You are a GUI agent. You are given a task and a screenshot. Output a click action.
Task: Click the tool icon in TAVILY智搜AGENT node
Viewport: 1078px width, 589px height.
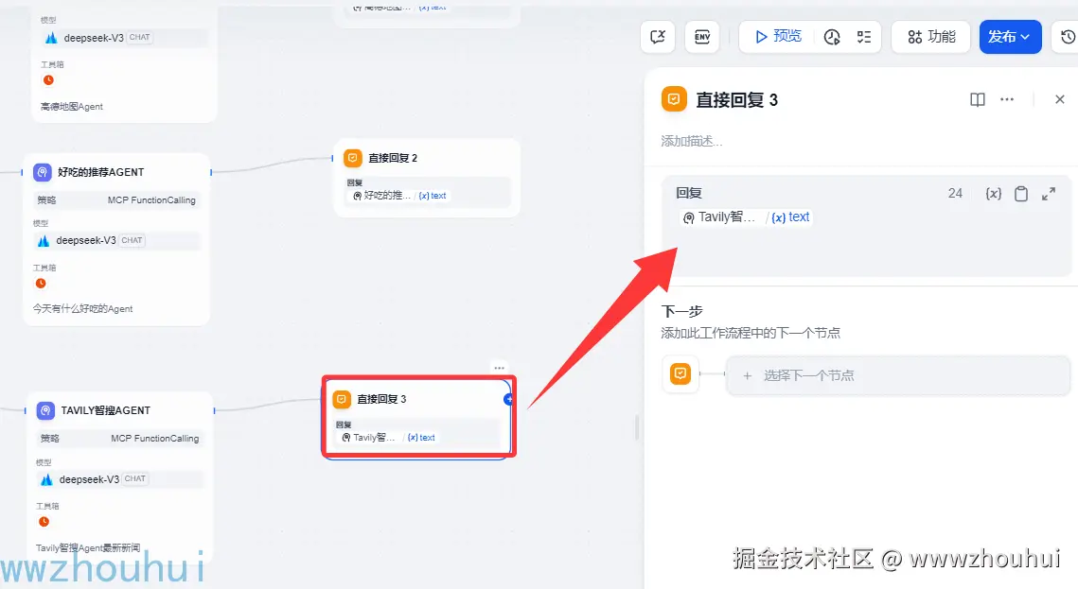(x=44, y=522)
